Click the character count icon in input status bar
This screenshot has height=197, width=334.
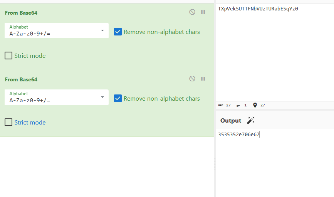(x=221, y=105)
